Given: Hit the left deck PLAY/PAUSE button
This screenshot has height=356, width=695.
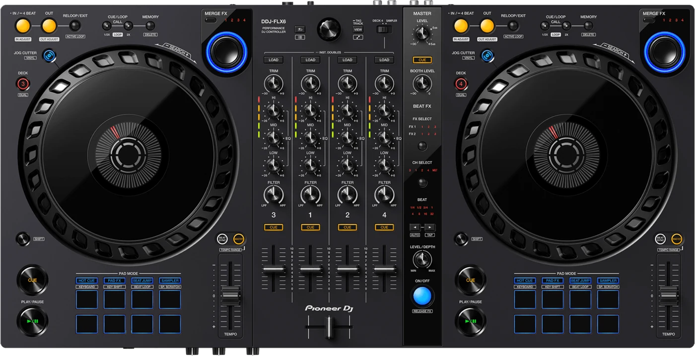Looking at the screenshot, I should pyautogui.click(x=32, y=321).
